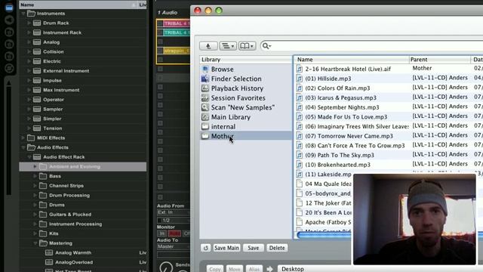Click the upload arrow button in the sample browser toolbar

[208, 46]
